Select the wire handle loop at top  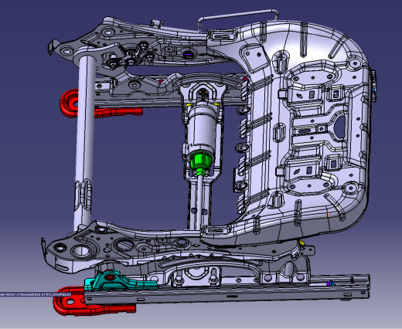[x=238, y=20]
